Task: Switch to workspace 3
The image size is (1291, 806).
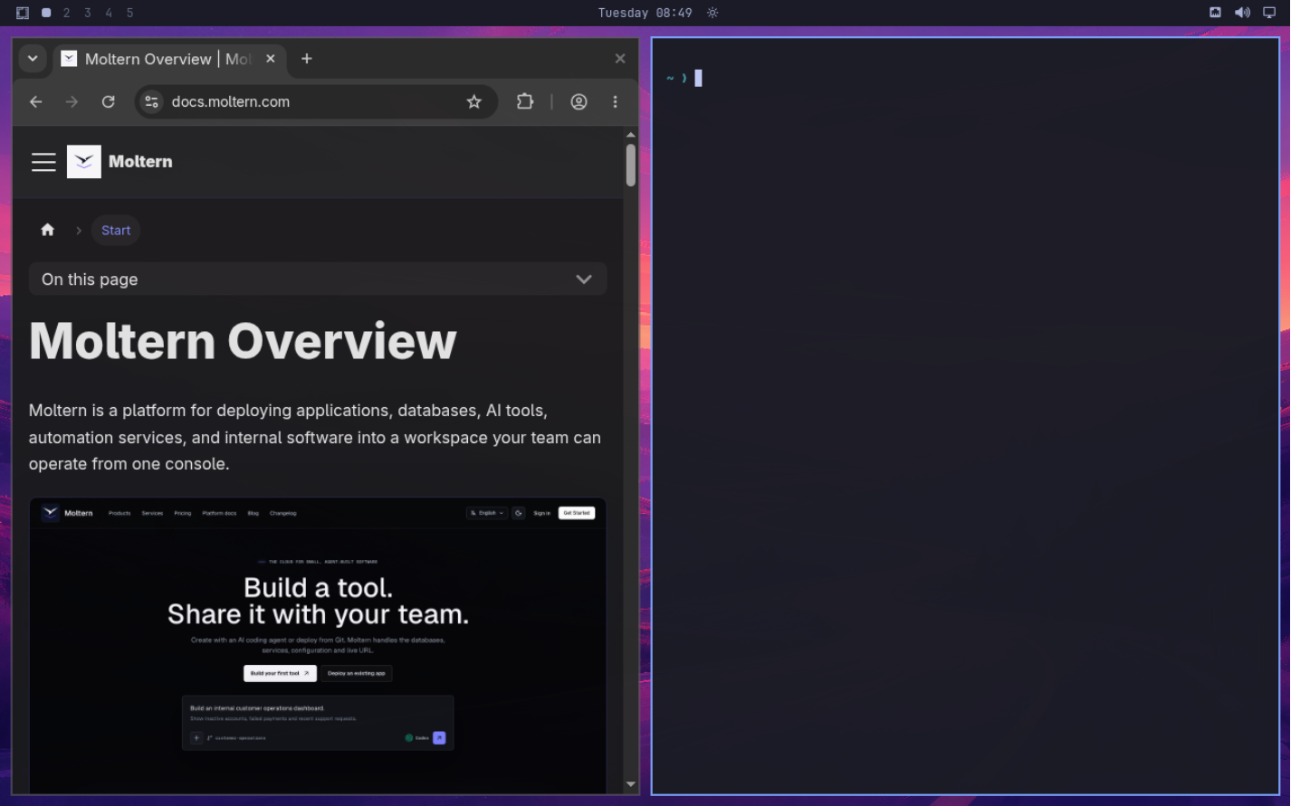Action: (88, 13)
